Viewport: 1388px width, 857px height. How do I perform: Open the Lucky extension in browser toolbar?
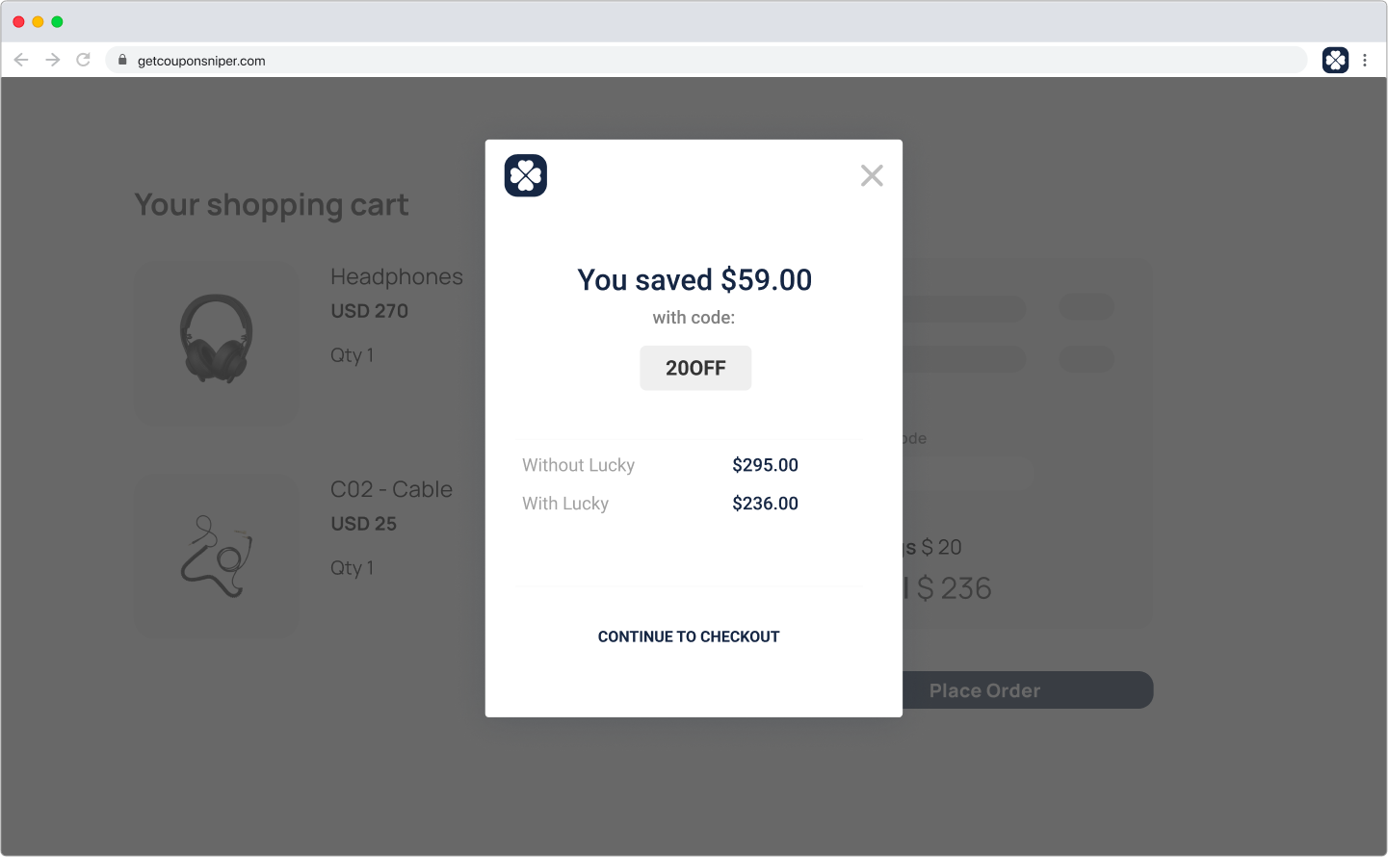[1335, 60]
